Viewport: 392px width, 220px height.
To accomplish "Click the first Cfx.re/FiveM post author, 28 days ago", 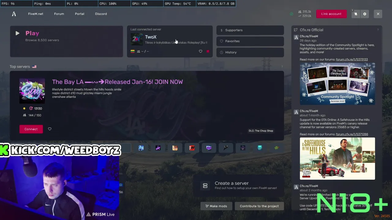I will tap(309, 36).
